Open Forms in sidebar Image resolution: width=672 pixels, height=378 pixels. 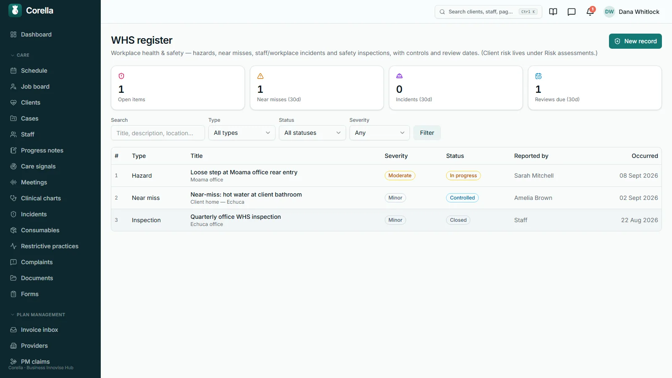coord(50,294)
